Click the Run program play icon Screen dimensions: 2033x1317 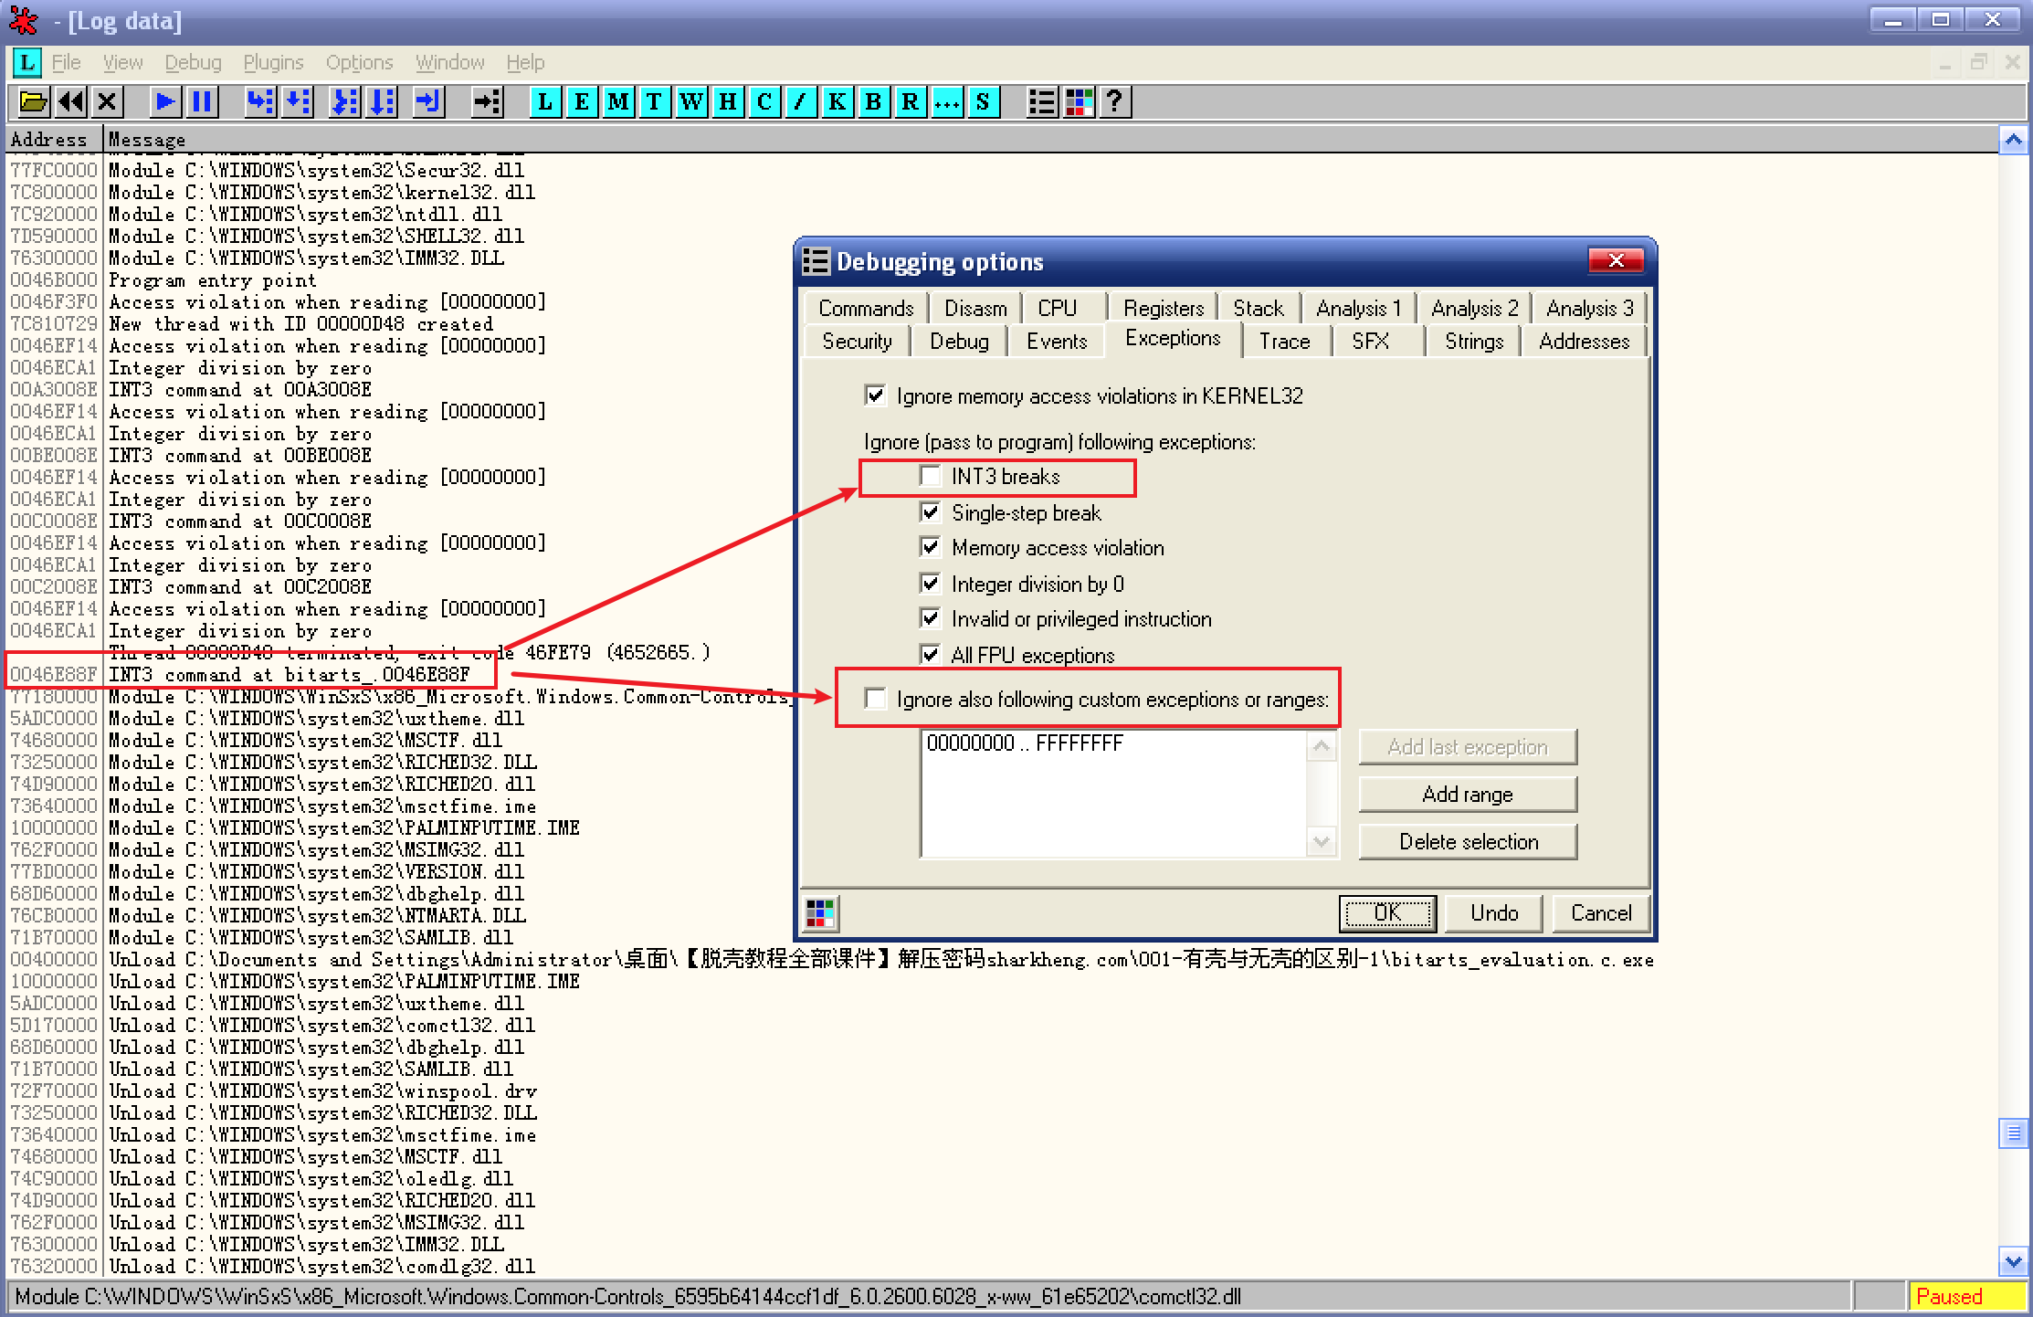(165, 101)
